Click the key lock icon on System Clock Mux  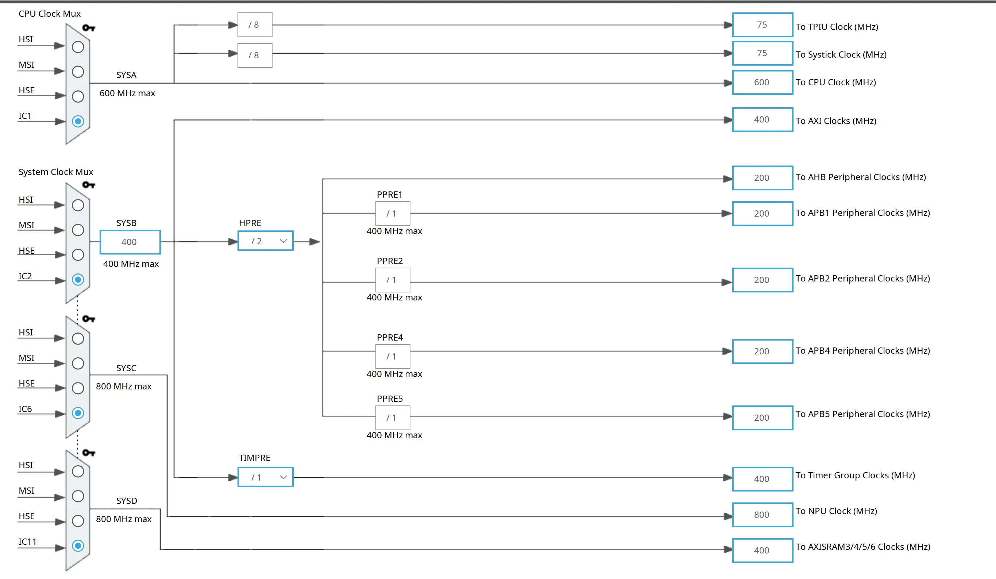pyautogui.click(x=89, y=185)
